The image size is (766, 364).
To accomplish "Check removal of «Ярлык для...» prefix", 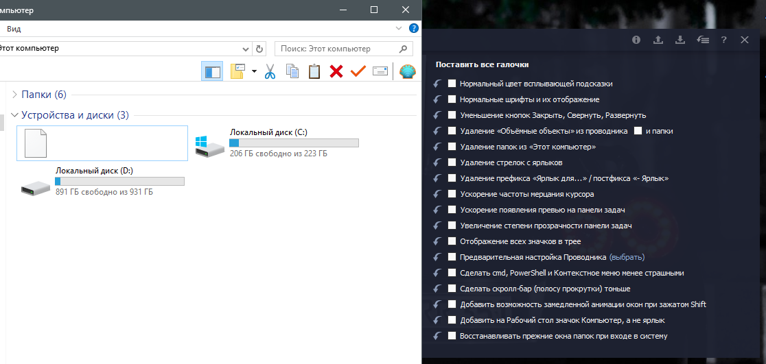I will pyautogui.click(x=452, y=178).
